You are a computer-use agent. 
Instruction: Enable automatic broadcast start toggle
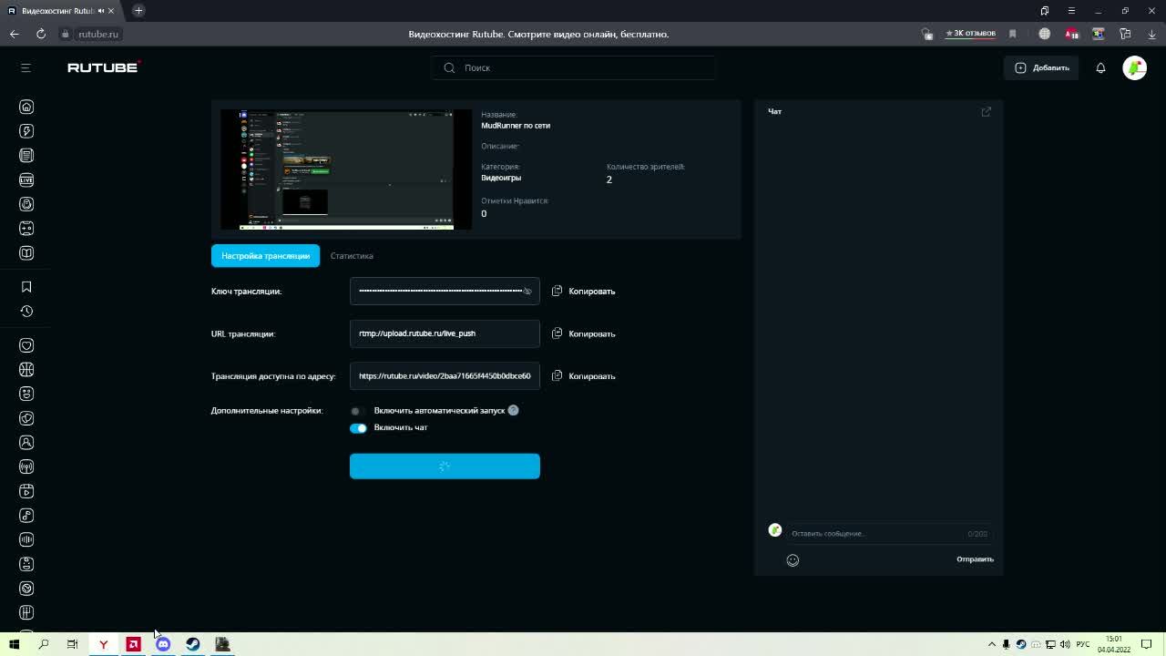(357, 411)
